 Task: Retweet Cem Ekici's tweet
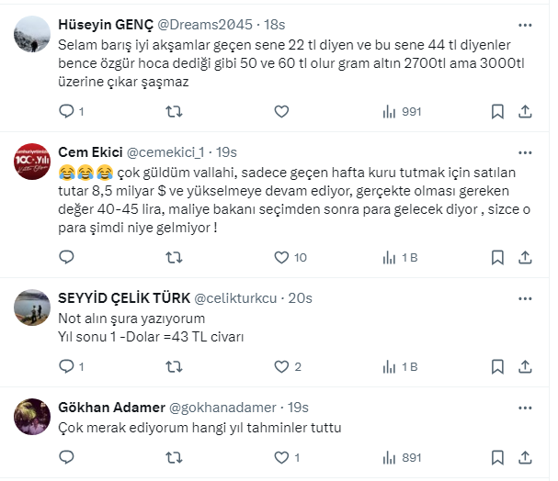click(x=173, y=258)
